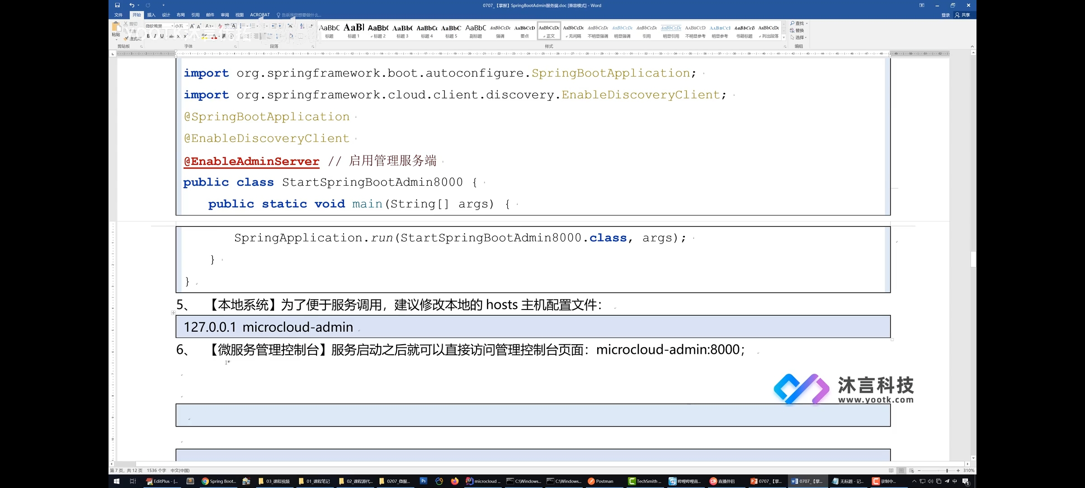Click the Undo arrow icon
1085x488 pixels.
[x=131, y=5]
